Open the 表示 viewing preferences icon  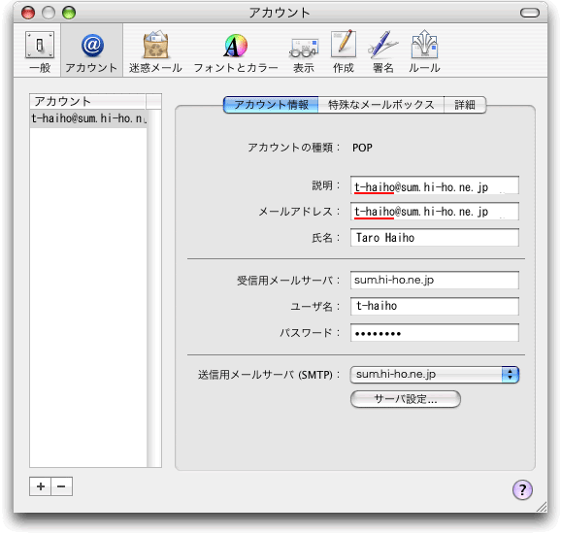click(304, 52)
